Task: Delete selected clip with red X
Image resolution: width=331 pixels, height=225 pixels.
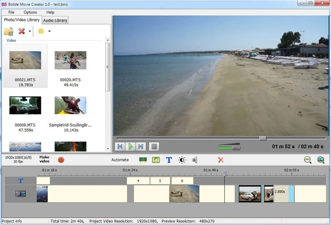Action: pos(221,160)
